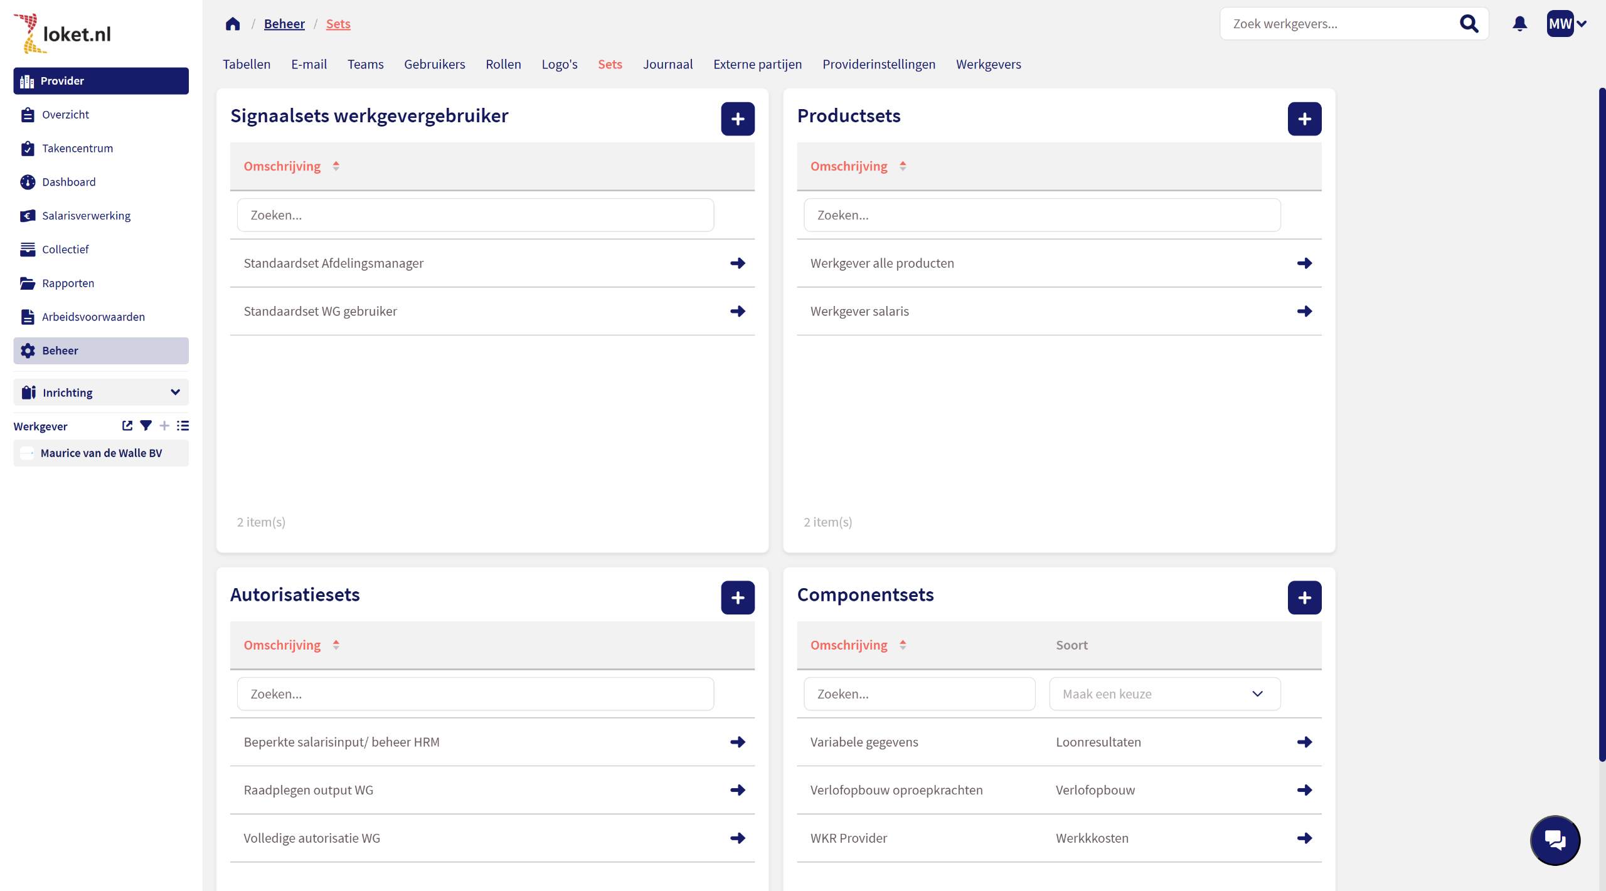Show Werkgever list view icon
1606x891 pixels.
(x=183, y=426)
